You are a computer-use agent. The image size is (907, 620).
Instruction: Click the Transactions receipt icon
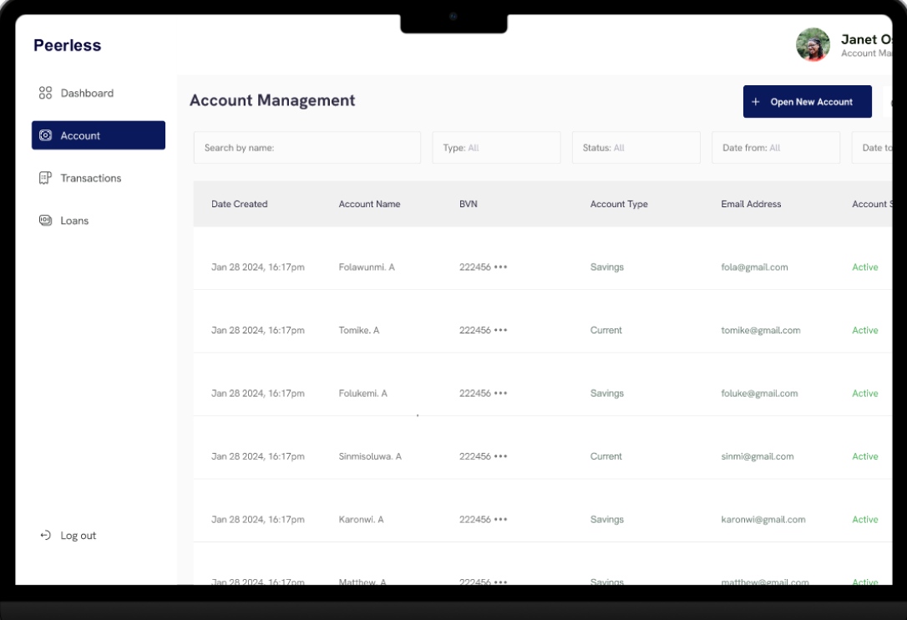point(46,178)
